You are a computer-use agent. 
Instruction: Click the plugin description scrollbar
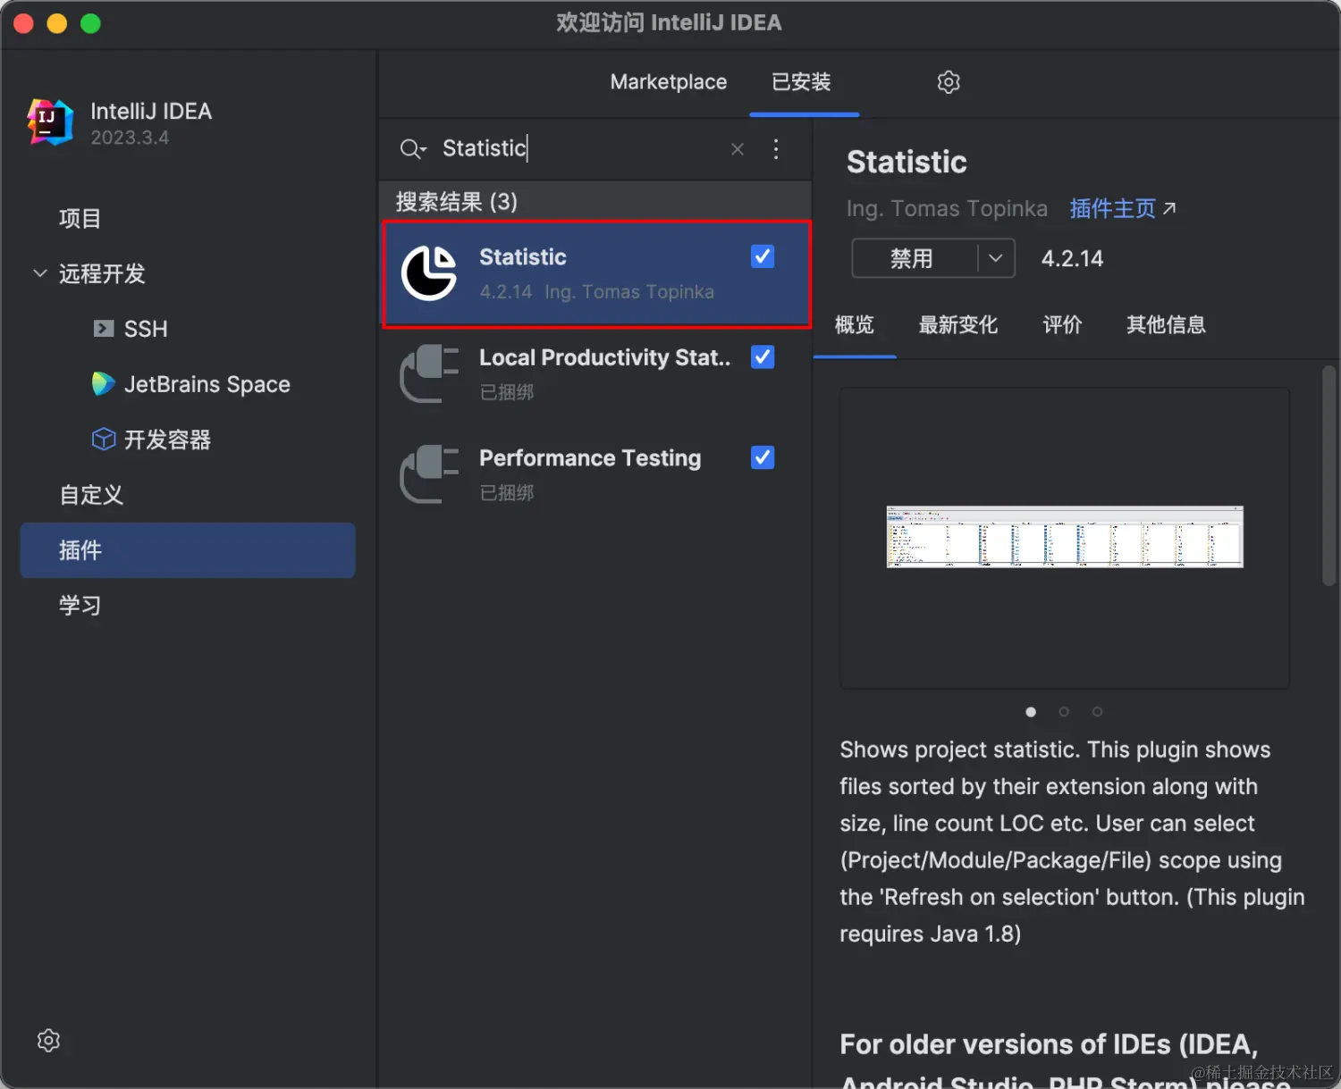pos(1329,475)
